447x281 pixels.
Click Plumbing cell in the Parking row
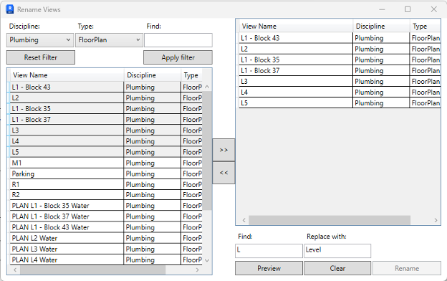click(x=153, y=173)
